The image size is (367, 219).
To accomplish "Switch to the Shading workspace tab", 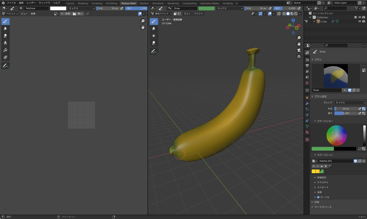I will tap(144, 3).
